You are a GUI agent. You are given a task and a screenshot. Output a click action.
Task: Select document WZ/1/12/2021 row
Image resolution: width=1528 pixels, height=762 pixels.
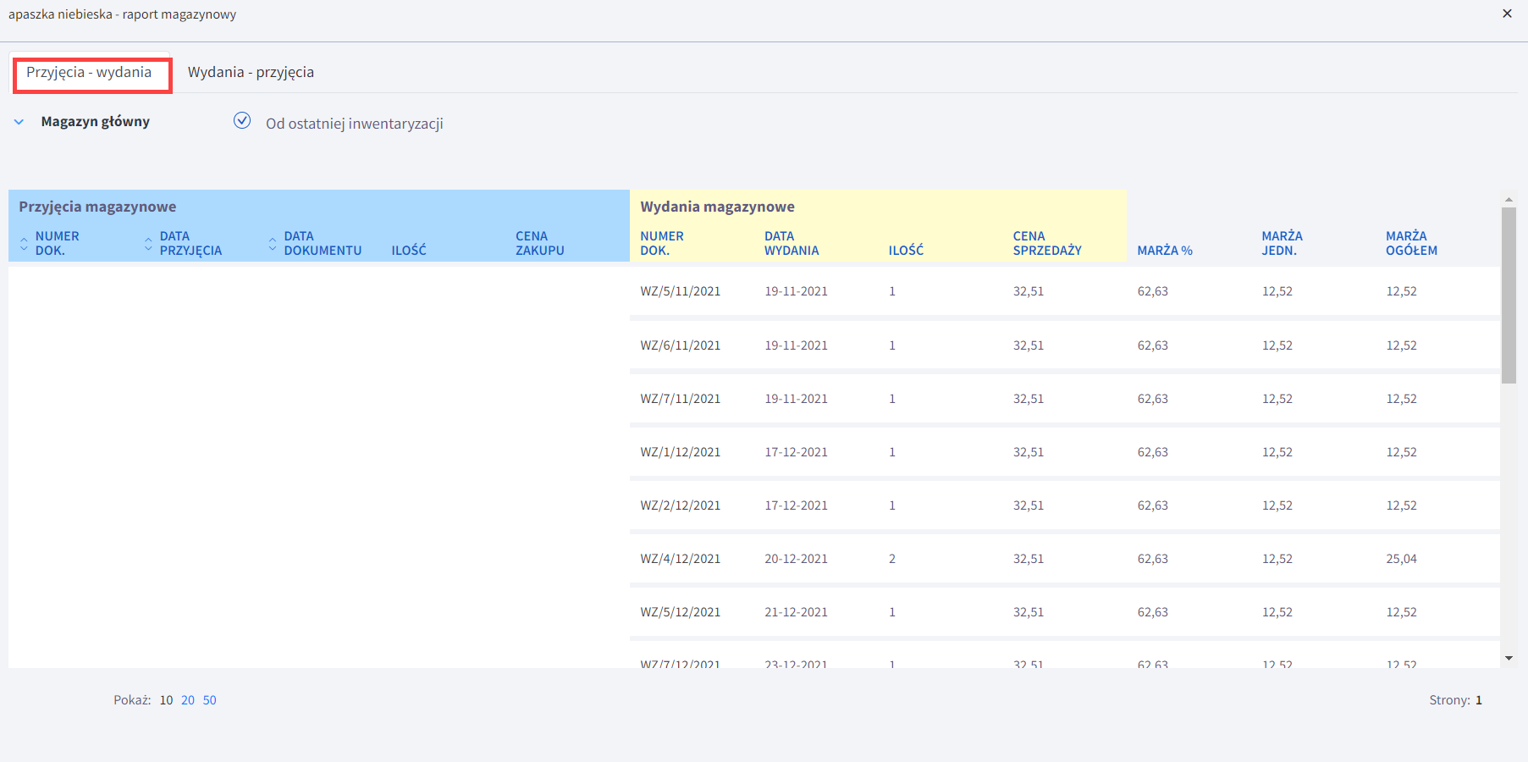pos(680,452)
